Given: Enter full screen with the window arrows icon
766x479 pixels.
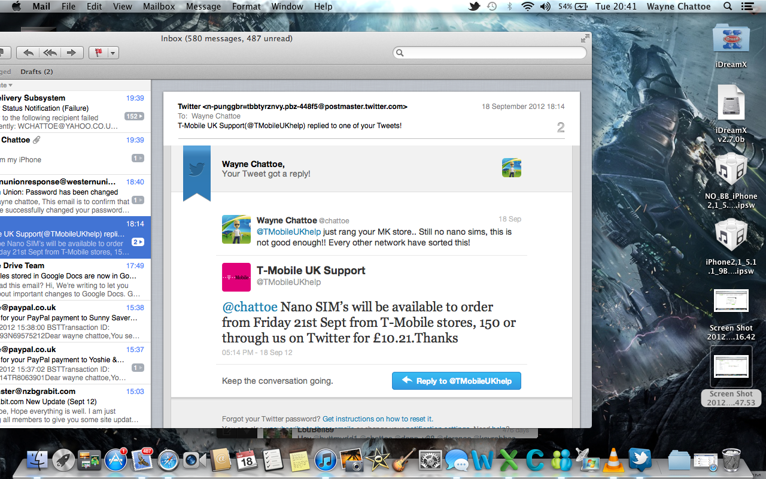Looking at the screenshot, I should [x=585, y=38].
